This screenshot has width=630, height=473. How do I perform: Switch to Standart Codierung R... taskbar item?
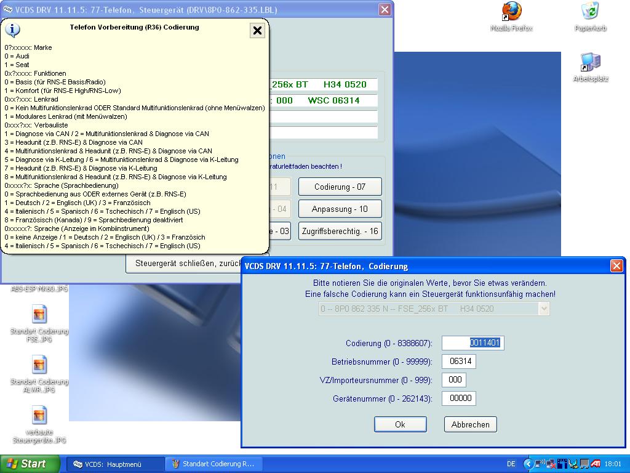(213, 464)
